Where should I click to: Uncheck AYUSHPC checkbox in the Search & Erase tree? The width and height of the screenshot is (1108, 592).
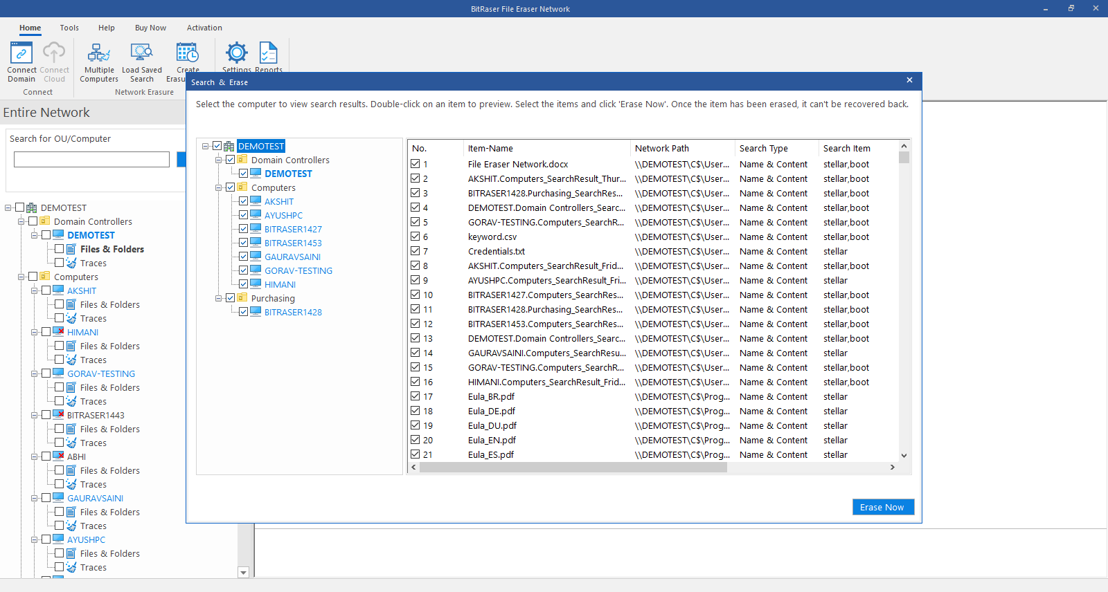click(x=244, y=215)
